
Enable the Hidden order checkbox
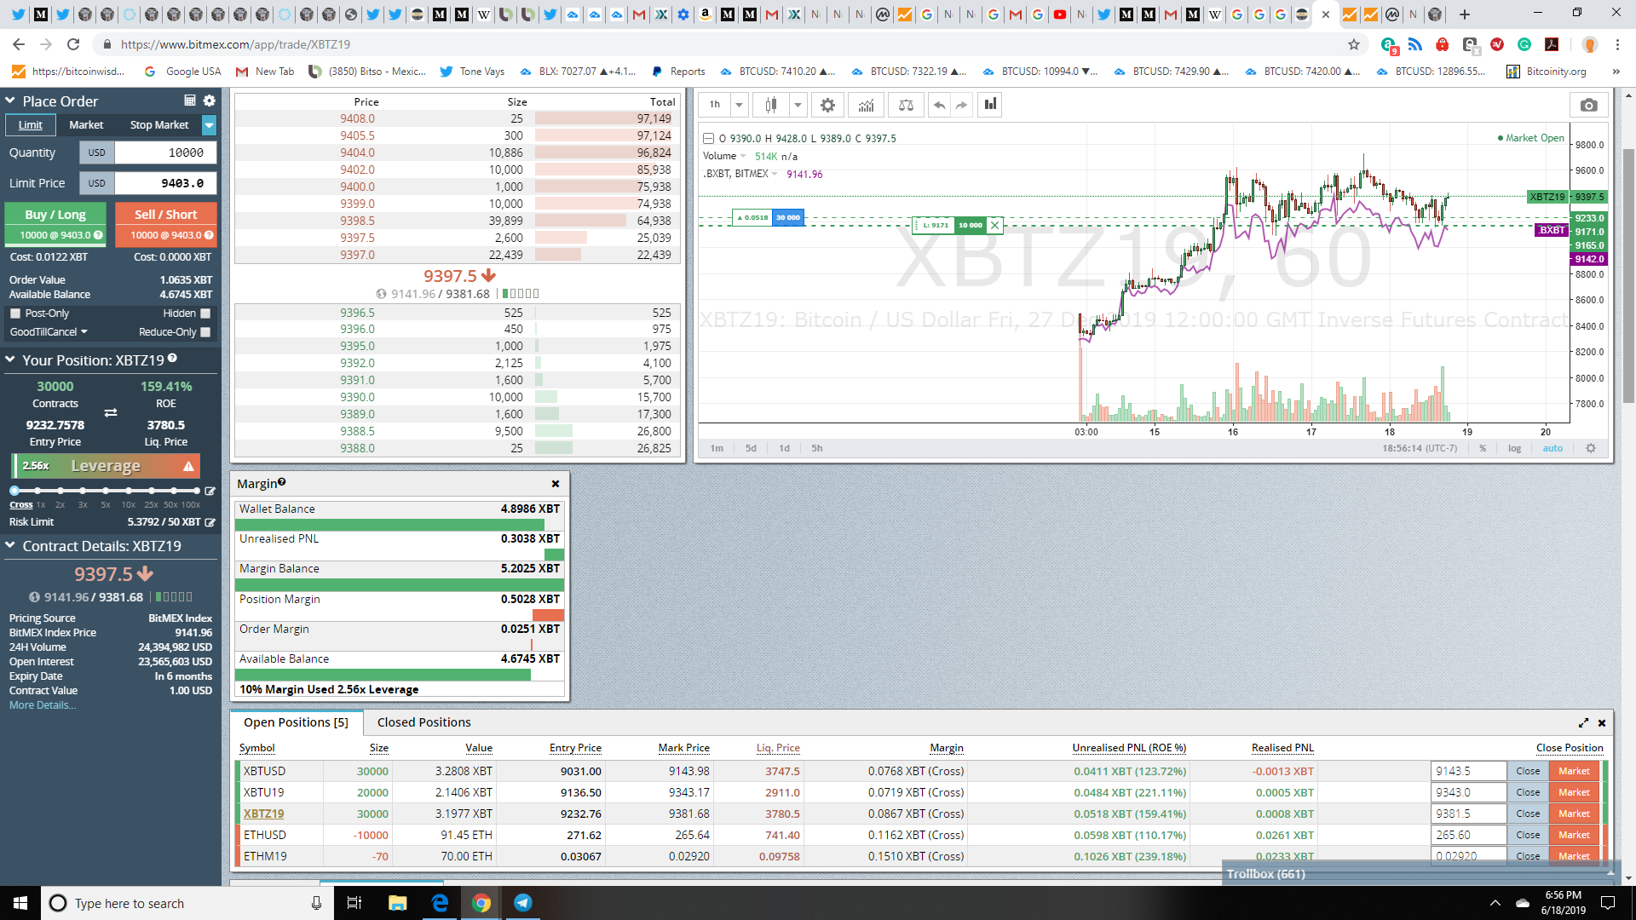point(205,313)
